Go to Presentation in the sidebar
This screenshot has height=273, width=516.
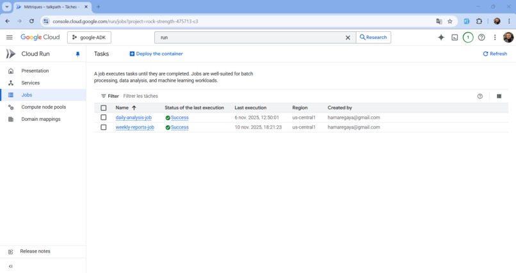pos(35,70)
